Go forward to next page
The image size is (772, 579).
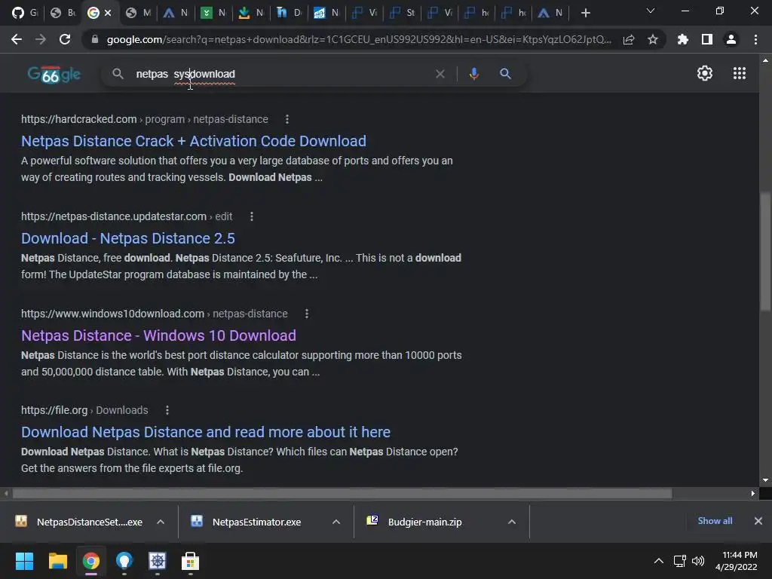point(41,39)
